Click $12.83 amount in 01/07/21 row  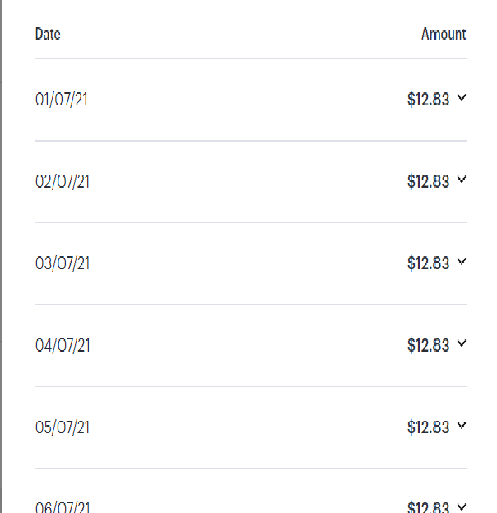point(429,100)
